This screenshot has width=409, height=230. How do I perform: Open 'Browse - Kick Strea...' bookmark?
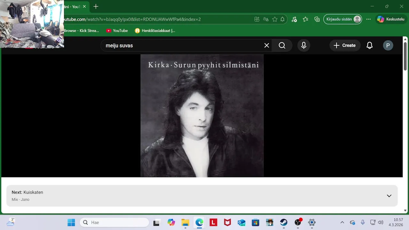pos(81,31)
